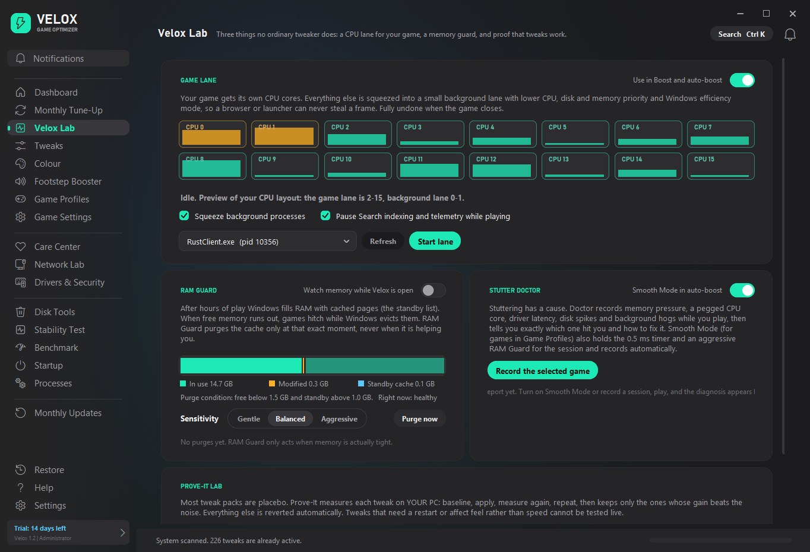Go to Help in sidebar
810x552 pixels.
click(x=68, y=488)
